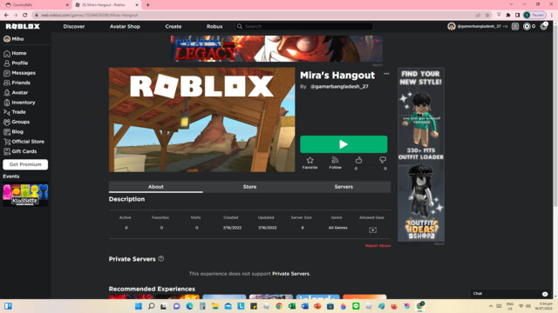Click the Mira's Hangout game thumbnail
Screen dimensions: 558x313
point(201,120)
